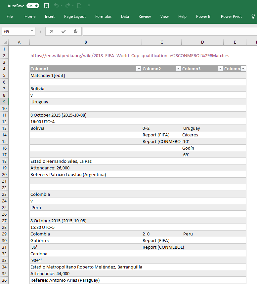Select the 'Report (FIFA)' cell in row 14
Image resolution: width=257 pixels, height=284 pixels.
(x=162, y=135)
